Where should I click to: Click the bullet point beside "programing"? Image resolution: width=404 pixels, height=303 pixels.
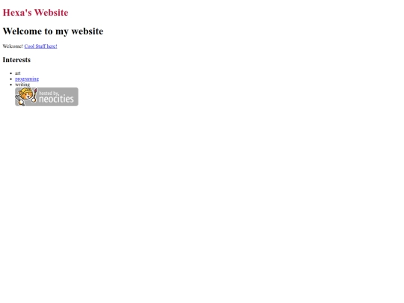(x=10, y=79)
